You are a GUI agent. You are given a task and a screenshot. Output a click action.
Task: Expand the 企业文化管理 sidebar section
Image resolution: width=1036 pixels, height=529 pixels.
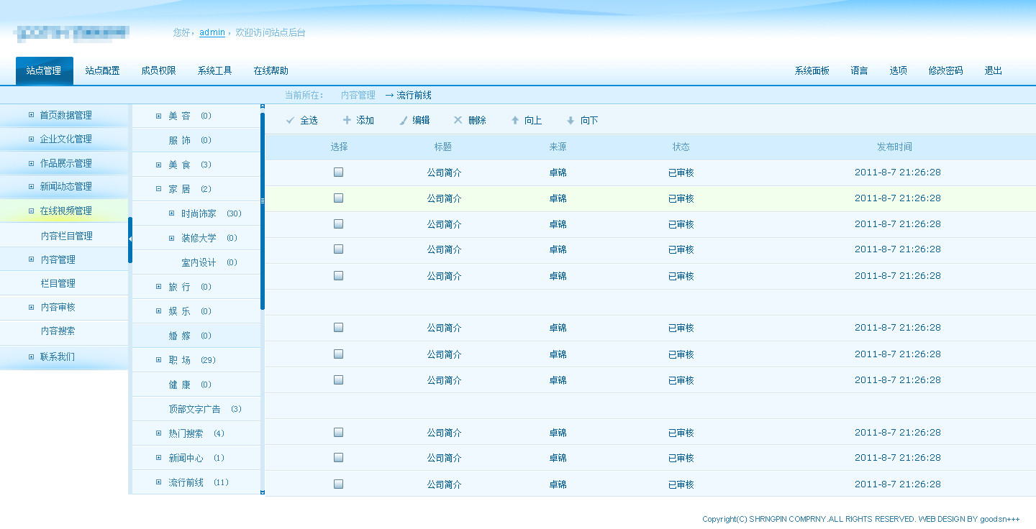pyautogui.click(x=31, y=139)
